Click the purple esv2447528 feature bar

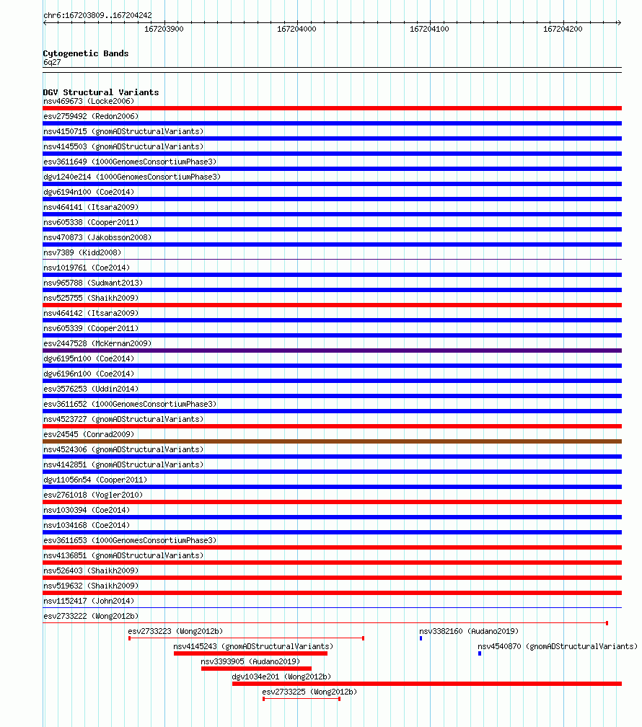[x=332, y=351]
